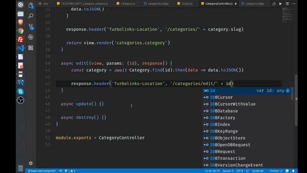
Task: Open the Debug view in activity bar
Action: click(31, 37)
